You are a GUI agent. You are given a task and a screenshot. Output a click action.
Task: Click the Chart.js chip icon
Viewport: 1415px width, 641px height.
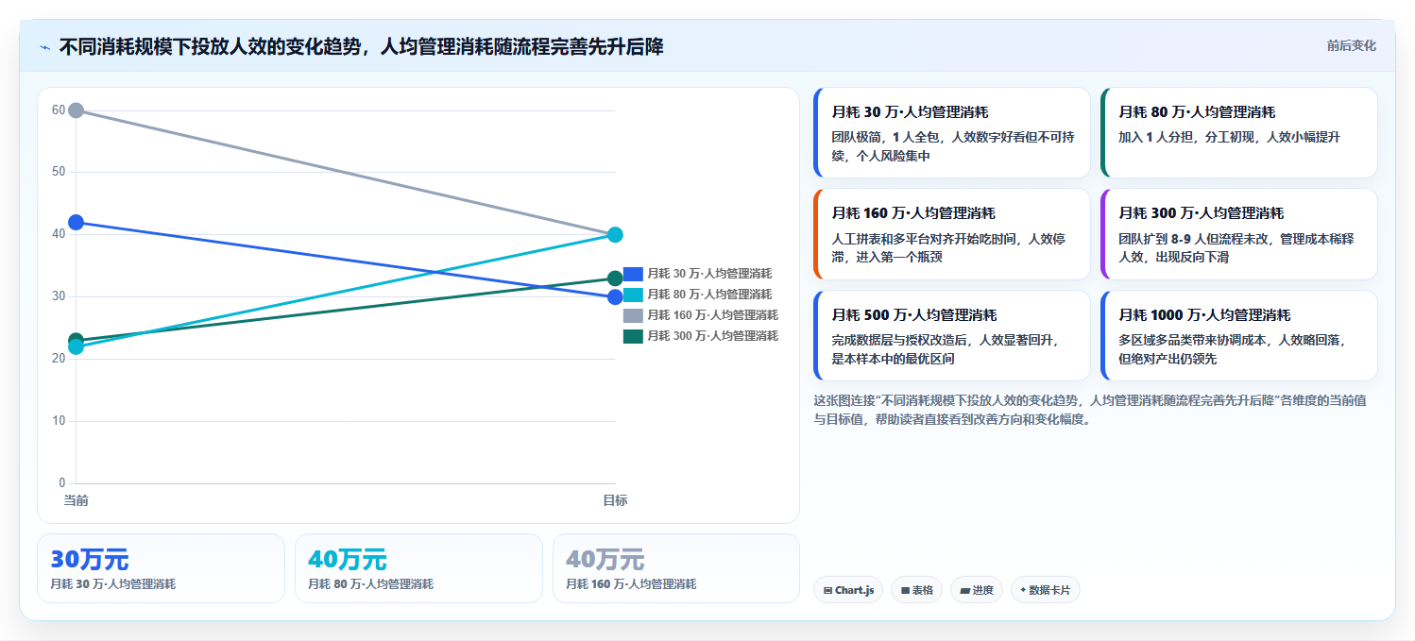coord(827,591)
